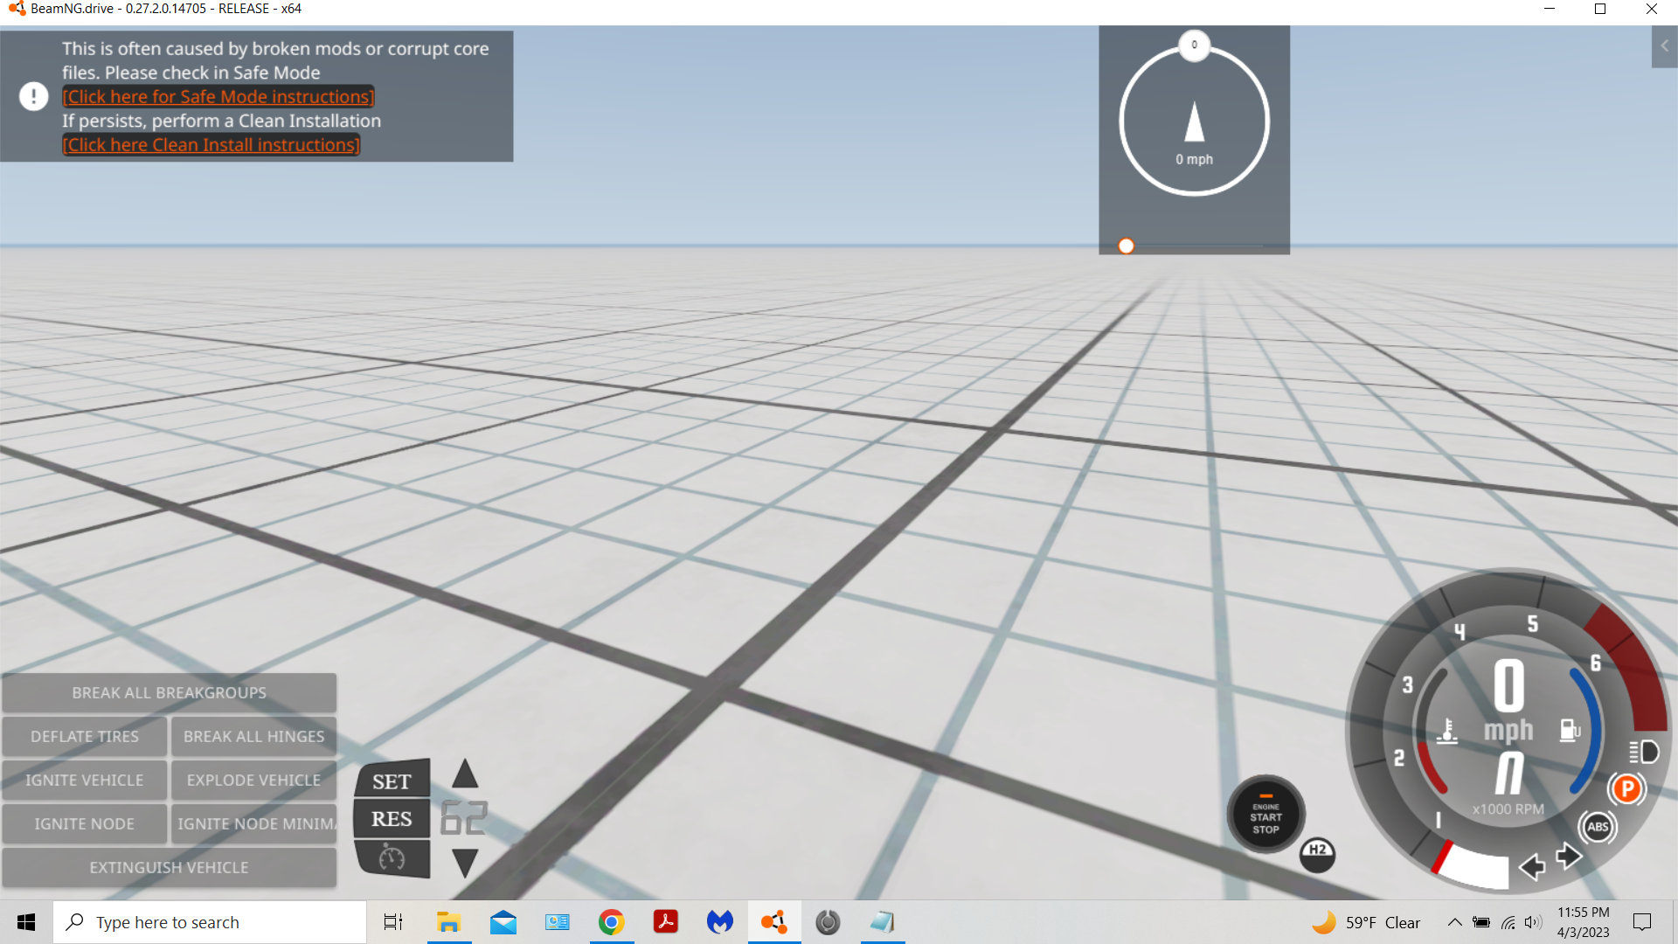Toggle the cruise control speedometer button
The image size is (1678, 944).
pyautogui.click(x=392, y=858)
